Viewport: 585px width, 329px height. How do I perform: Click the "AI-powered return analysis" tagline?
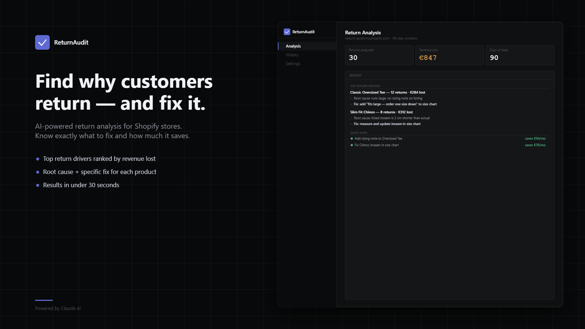point(112,131)
